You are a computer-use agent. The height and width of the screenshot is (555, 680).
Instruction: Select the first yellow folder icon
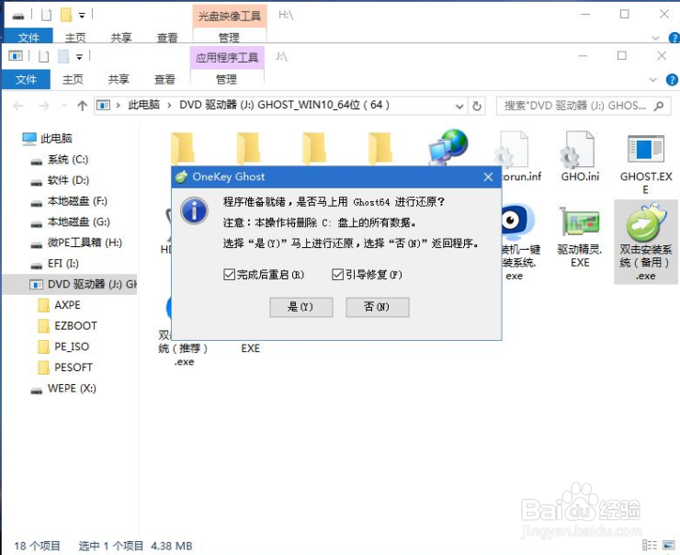[182, 148]
